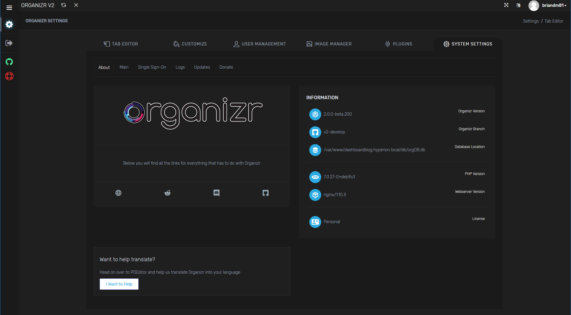Reload the current tab with refresh icon
Screen dimensions: 571x315
pyautogui.click(x=64, y=5)
